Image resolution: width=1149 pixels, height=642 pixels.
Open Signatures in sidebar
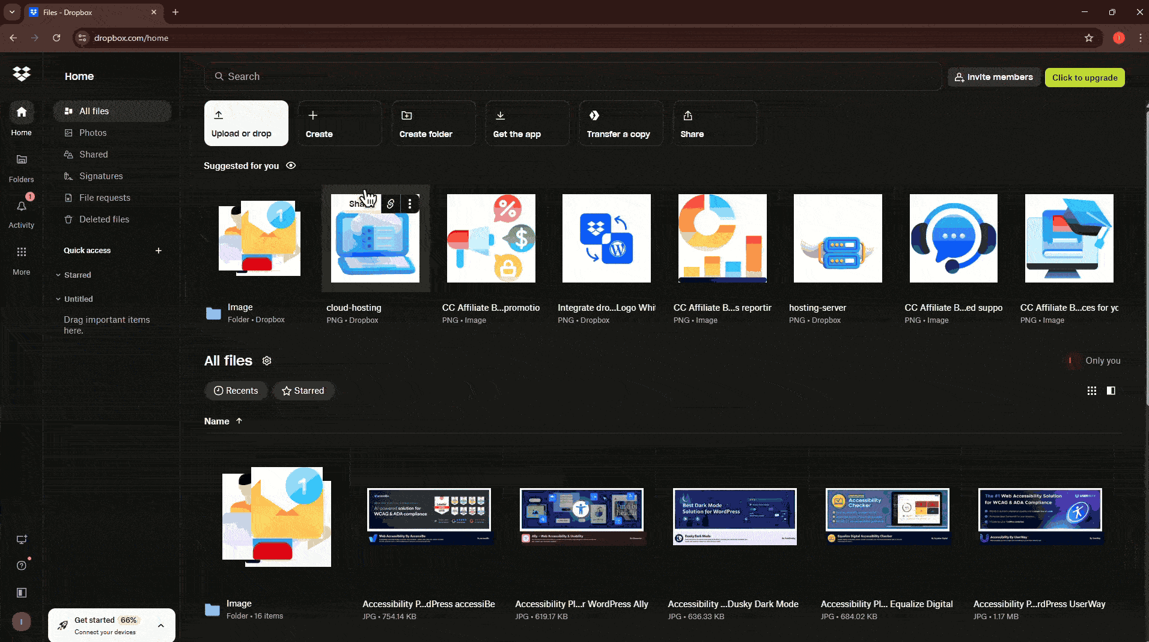click(x=112, y=176)
